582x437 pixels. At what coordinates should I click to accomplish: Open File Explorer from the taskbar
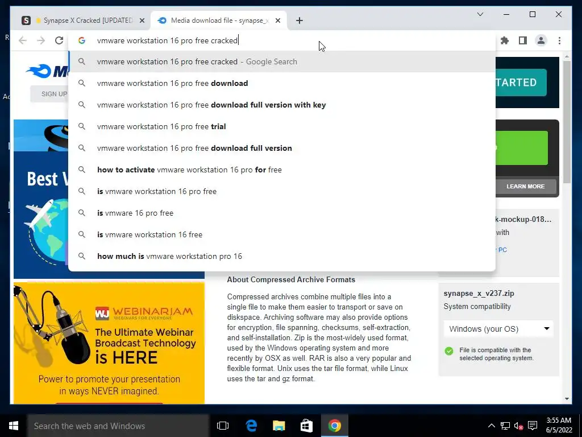tap(278, 426)
